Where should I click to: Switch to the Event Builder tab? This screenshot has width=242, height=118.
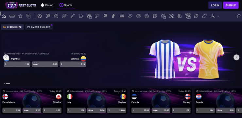pyautogui.click(x=39, y=27)
